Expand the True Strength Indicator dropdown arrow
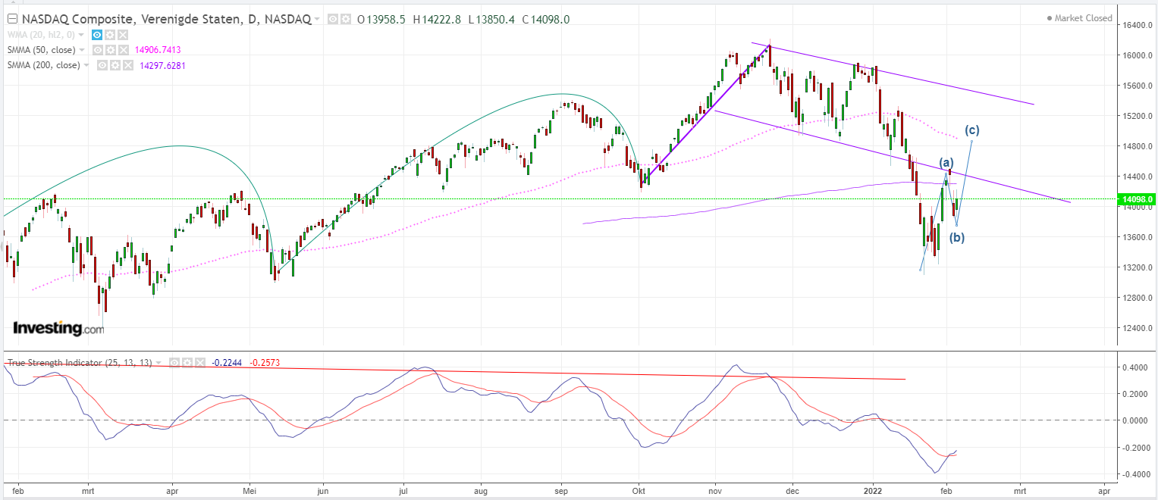Viewport: 1158px width, 500px height. (159, 363)
